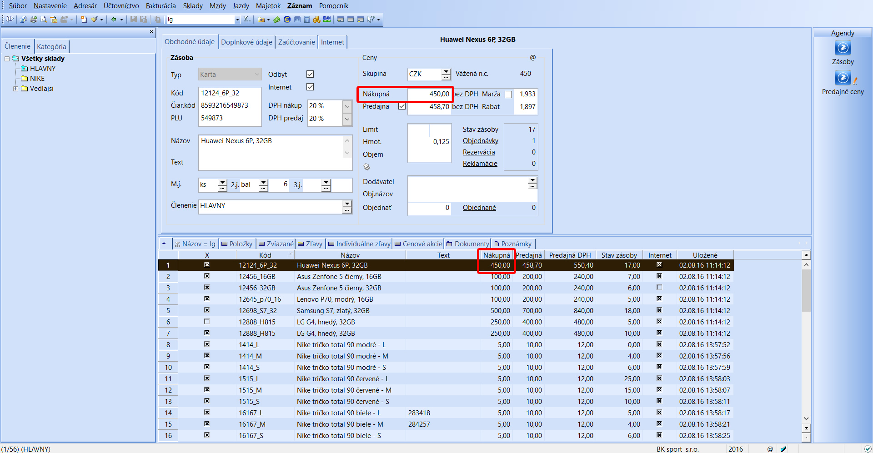Image resolution: width=873 pixels, height=453 pixels.
Task: Switch to the Zaúčtovanie tab
Action: pyautogui.click(x=296, y=42)
